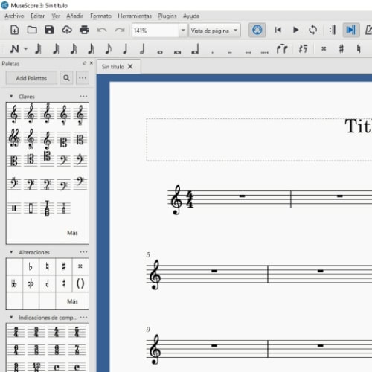The width and height of the screenshot is (372, 372).
Task: Select the double whole note duration
Action: (178, 52)
